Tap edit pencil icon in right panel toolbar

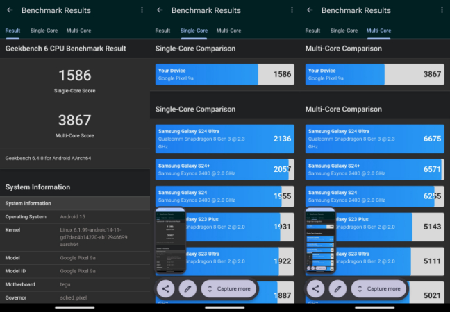pos(337,289)
